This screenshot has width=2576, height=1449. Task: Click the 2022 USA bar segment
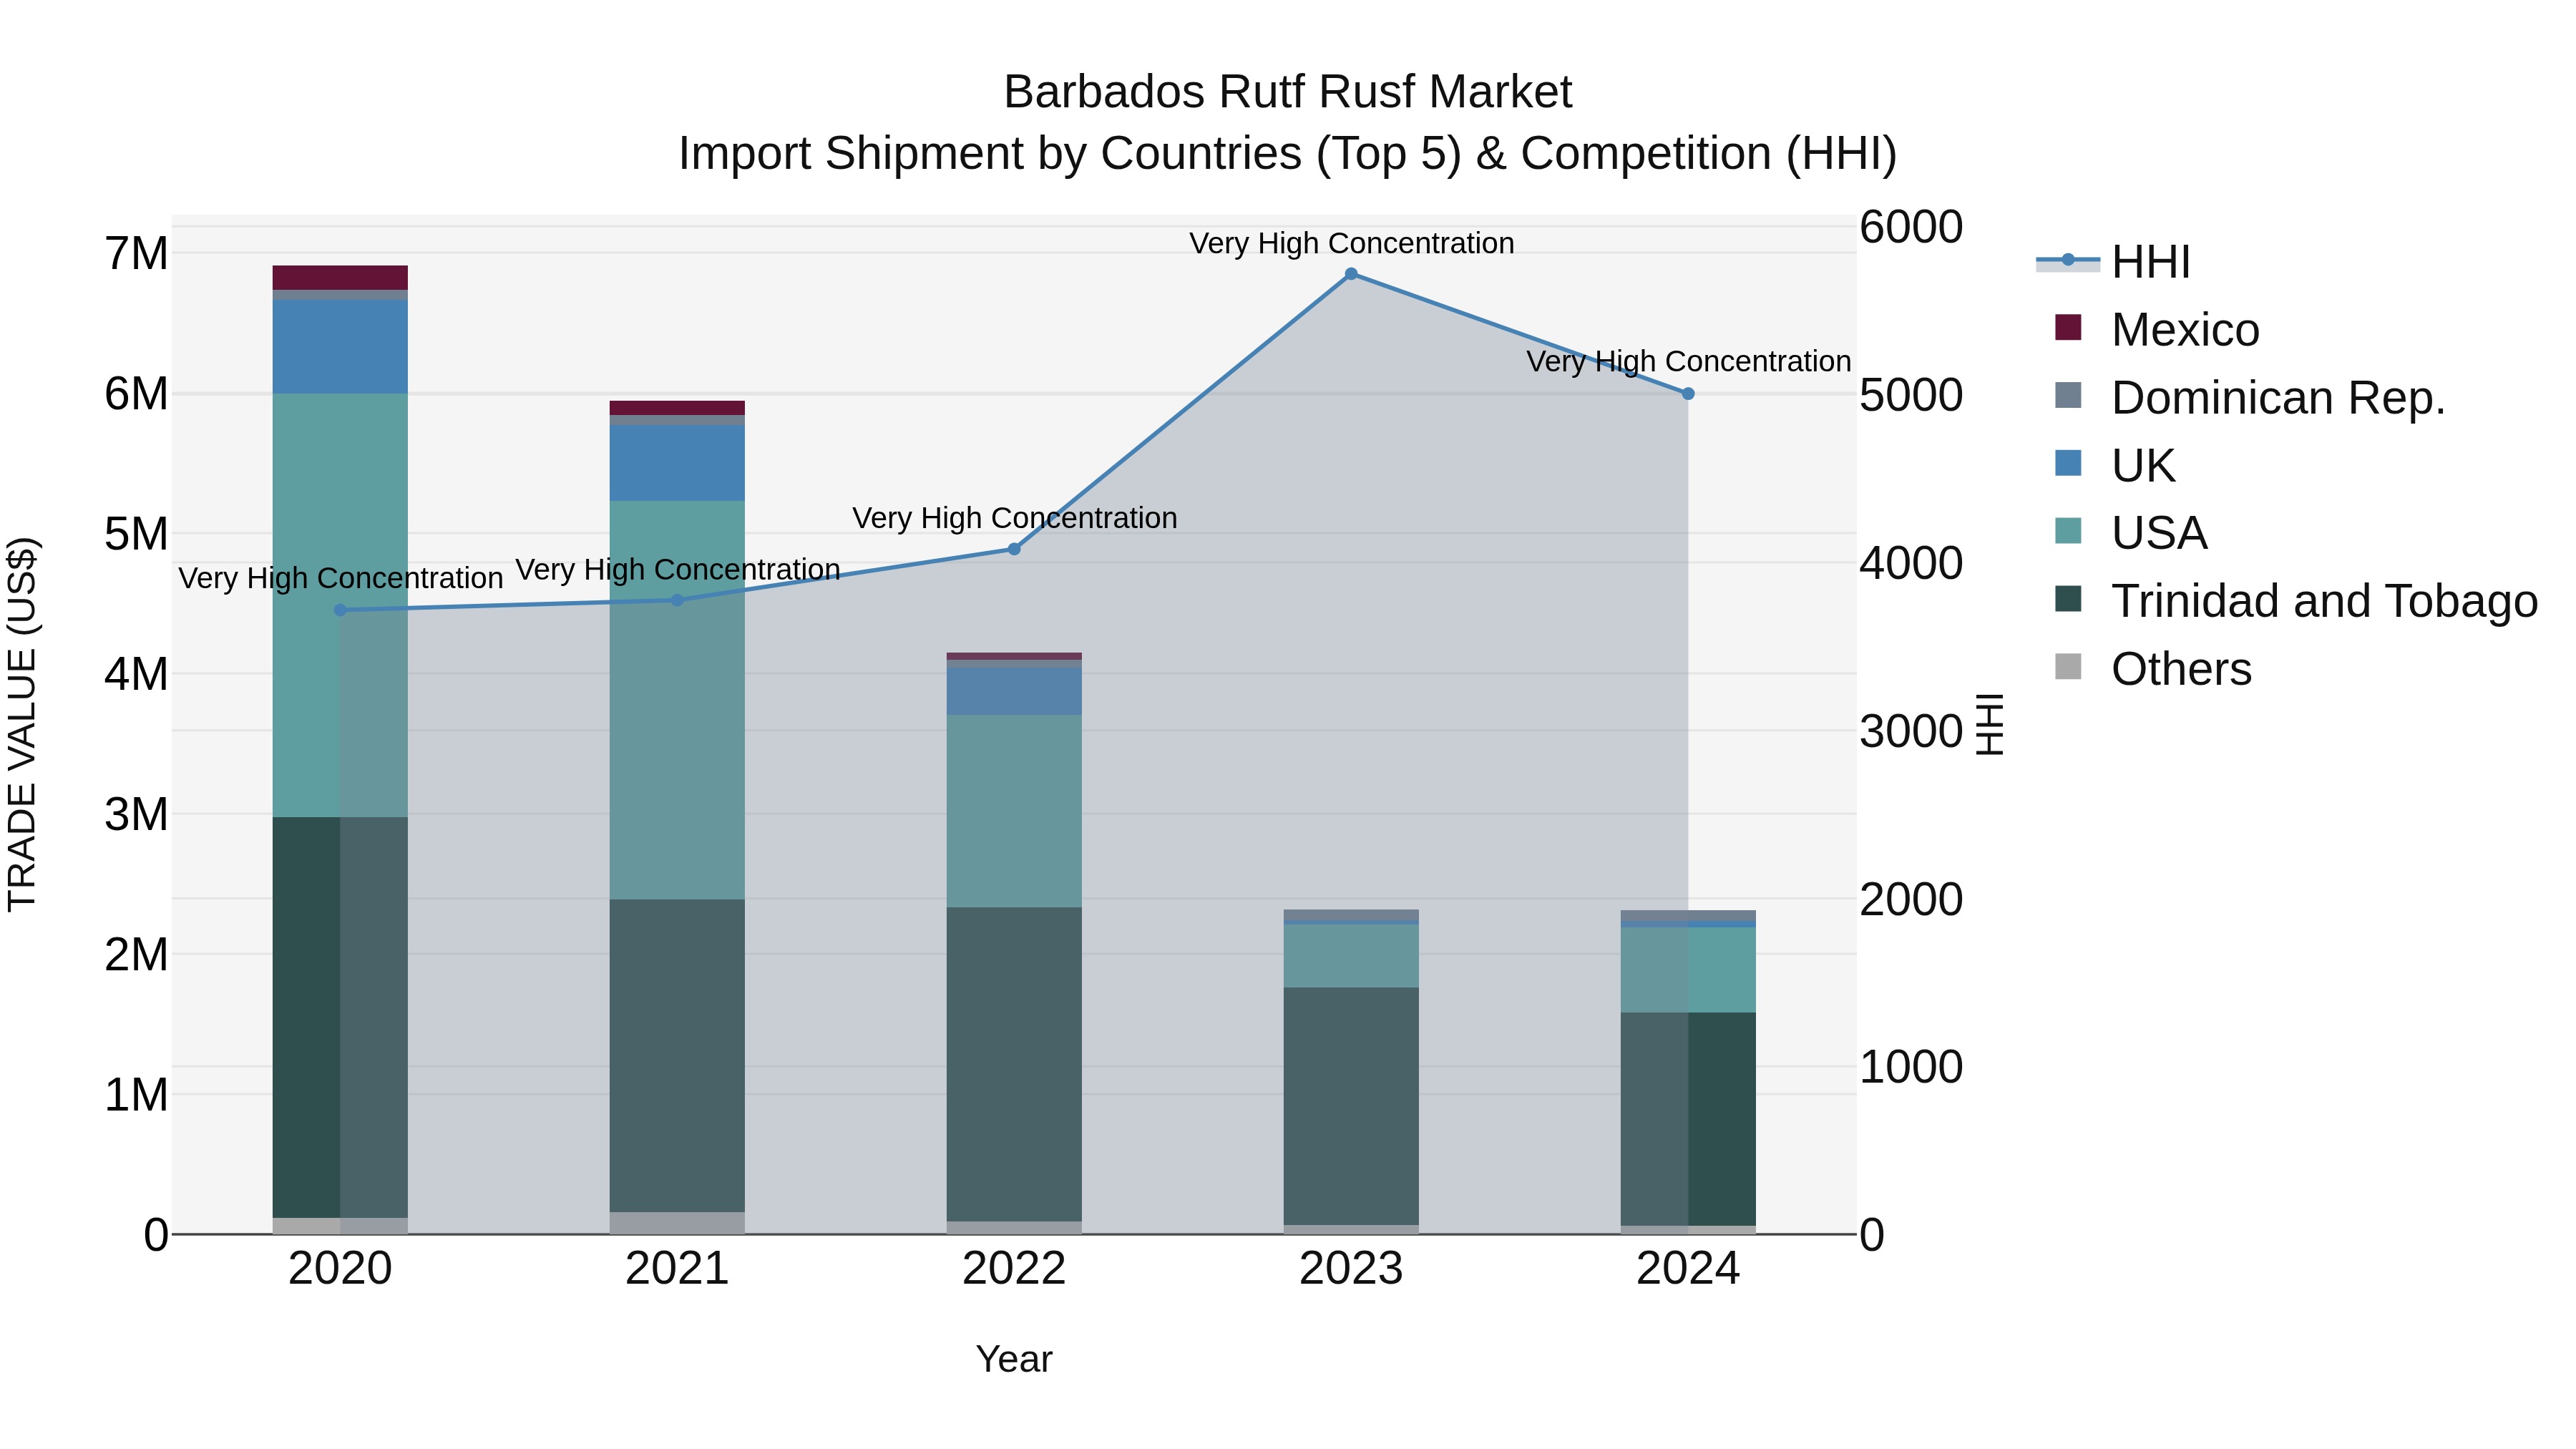click(1014, 811)
